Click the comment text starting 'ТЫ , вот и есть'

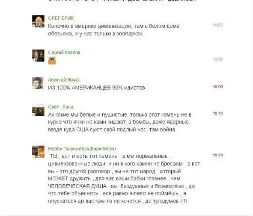124,178
